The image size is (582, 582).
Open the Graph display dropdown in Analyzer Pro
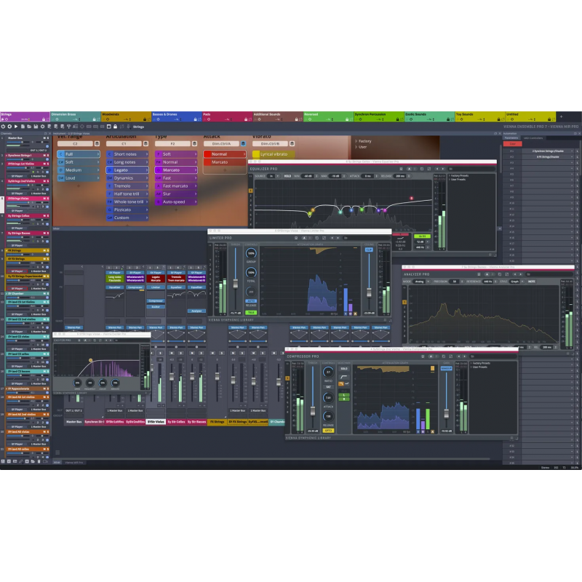click(516, 282)
